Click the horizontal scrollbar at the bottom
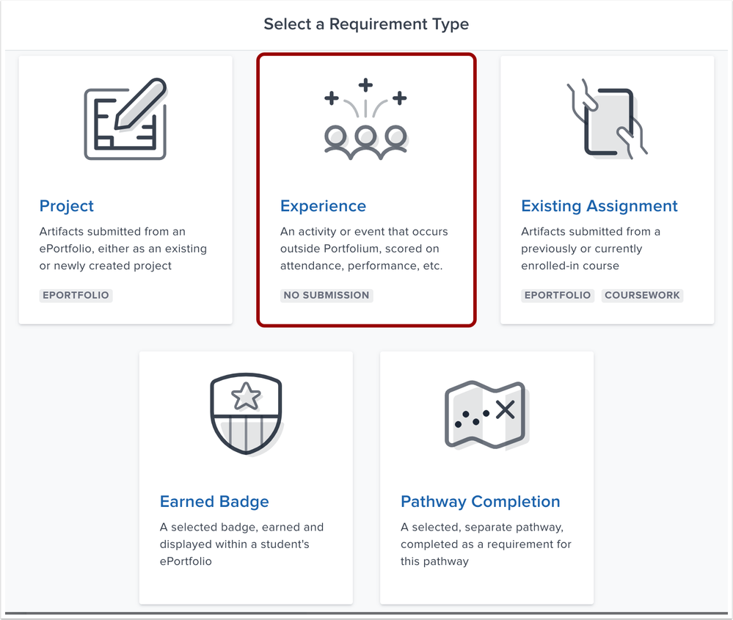The height and width of the screenshot is (620, 733). coord(366,613)
